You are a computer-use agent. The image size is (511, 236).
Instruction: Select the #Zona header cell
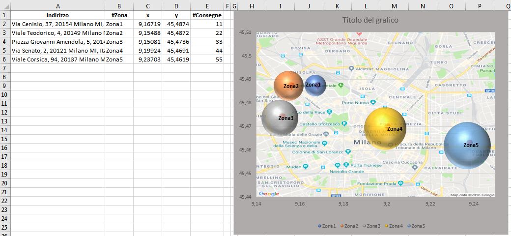[x=119, y=15]
